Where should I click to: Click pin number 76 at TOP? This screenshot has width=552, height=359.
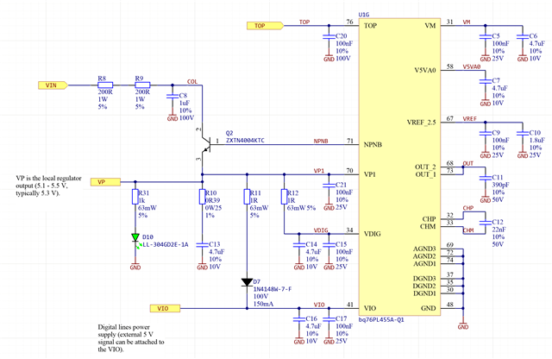349,22
